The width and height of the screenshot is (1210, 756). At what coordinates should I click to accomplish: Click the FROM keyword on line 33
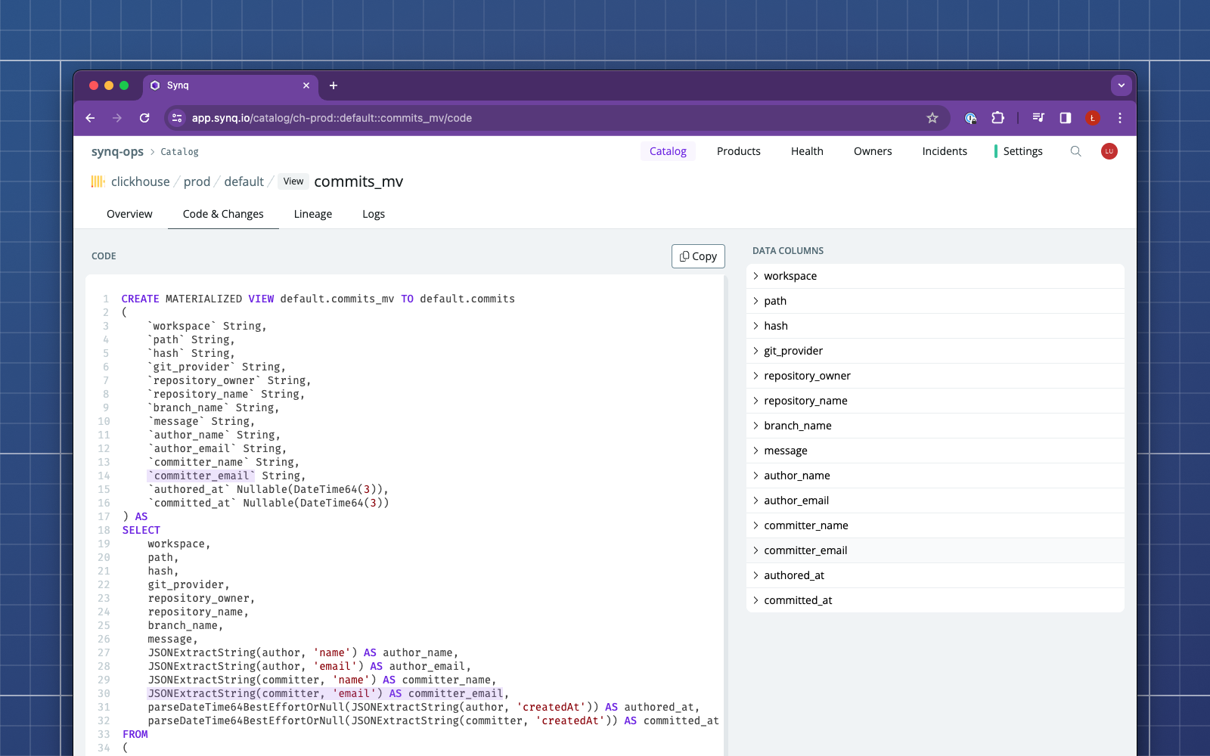(x=135, y=734)
